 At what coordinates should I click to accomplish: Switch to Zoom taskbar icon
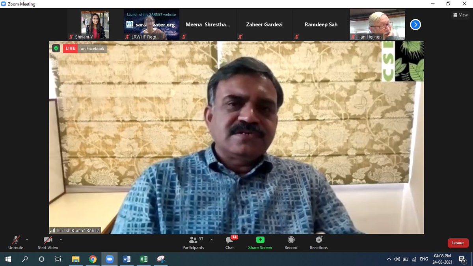click(110, 259)
